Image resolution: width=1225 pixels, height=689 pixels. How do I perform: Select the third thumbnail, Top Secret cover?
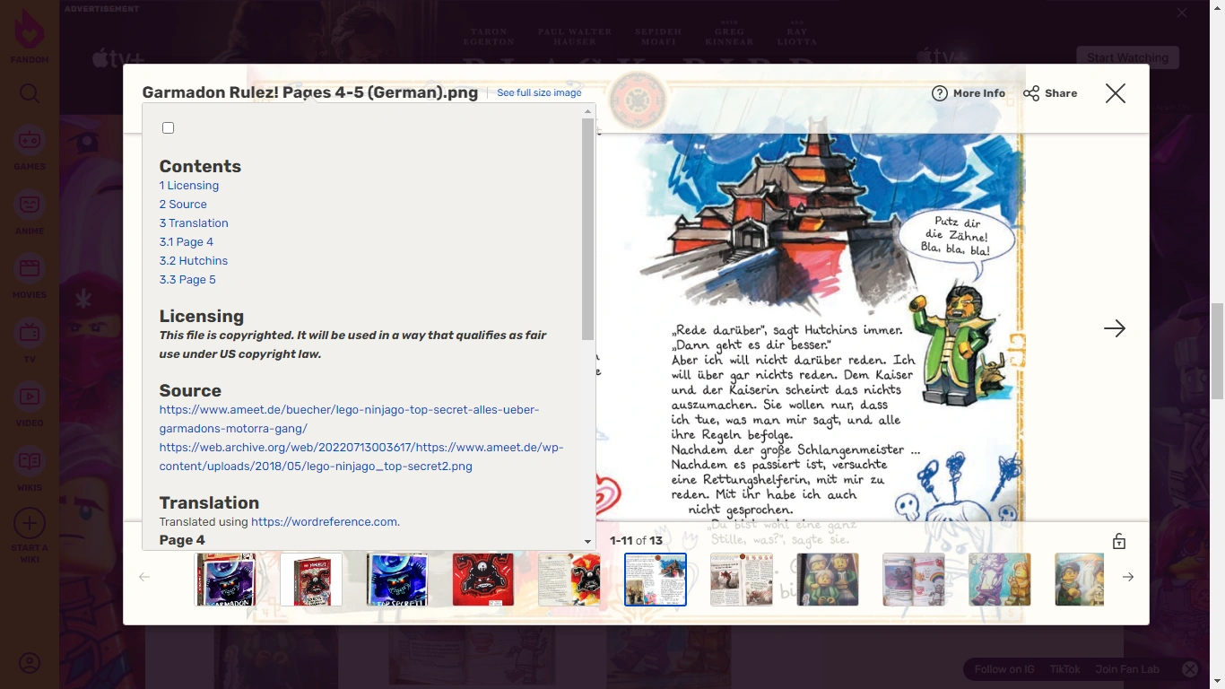click(397, 580)
